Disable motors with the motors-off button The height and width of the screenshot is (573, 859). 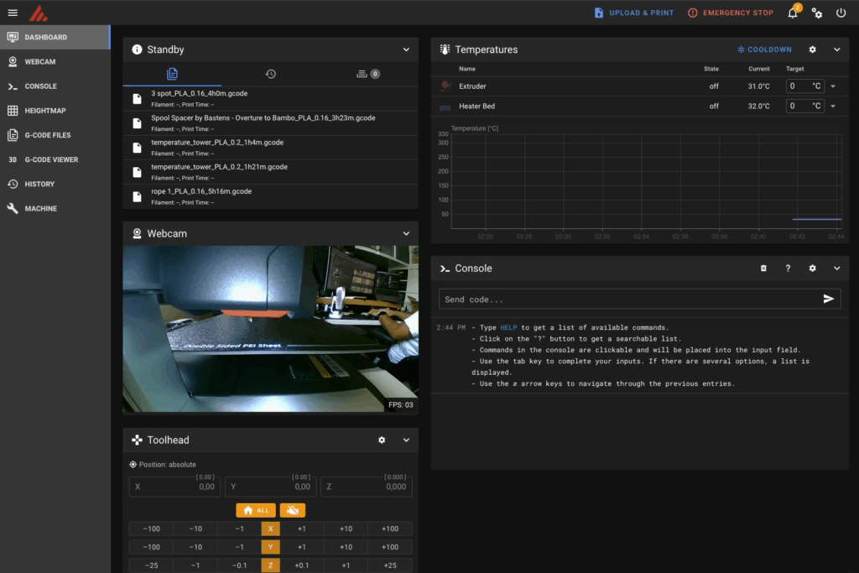(292, 510)
